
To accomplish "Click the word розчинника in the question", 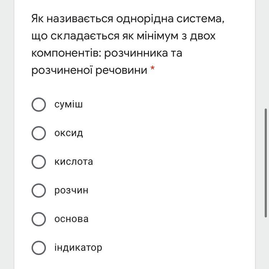I will (x=136, y=53).
